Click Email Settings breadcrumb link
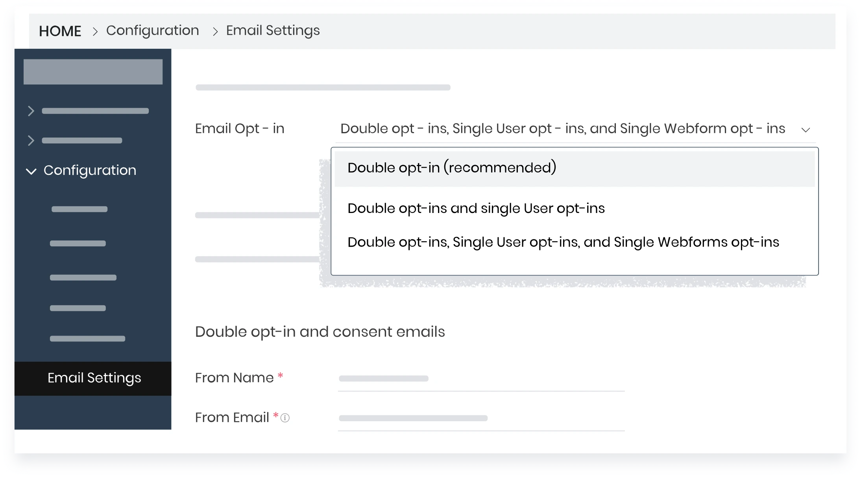The width and height of the screenshot is (861, 479). point(273,30)
